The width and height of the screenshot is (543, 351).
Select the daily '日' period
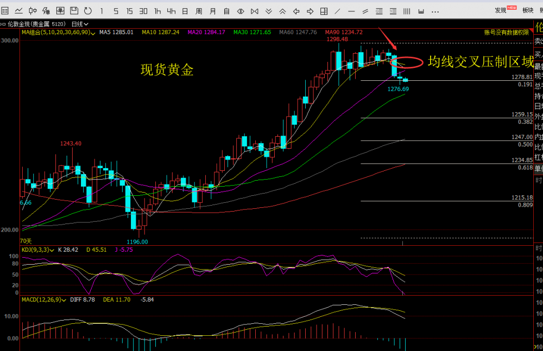185,11
